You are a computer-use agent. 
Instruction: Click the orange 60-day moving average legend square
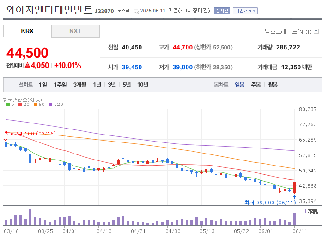click(x=35, y=105)
